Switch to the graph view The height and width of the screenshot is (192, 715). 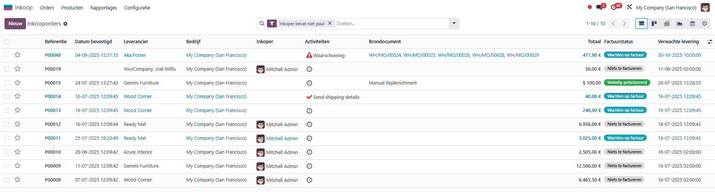[x=680, y=24]
